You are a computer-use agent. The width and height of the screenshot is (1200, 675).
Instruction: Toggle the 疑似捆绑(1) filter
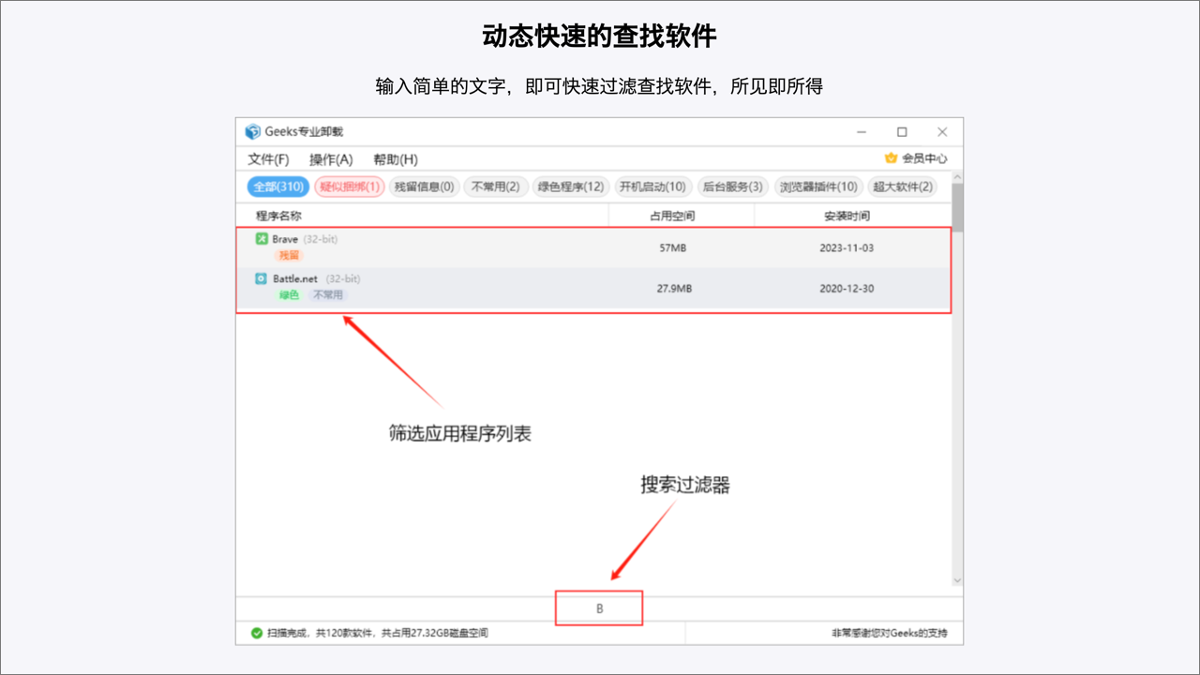pyautogui.click(x=350, y=187)
